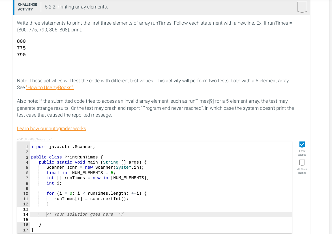Image resolution: width=332 pixels, height=234 pixels.
Task: Click the 'All tests passed' empty badge
Action: tap(302, 163)
